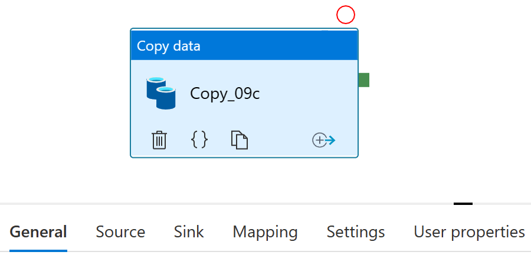
Task: Open the activity JSON code view (braces icon)
Action: pos(199,140)
